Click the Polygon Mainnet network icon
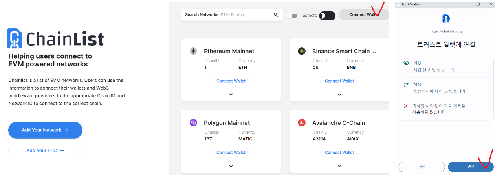The height and width of the screenshot is (176, 495). click(193, 123)
